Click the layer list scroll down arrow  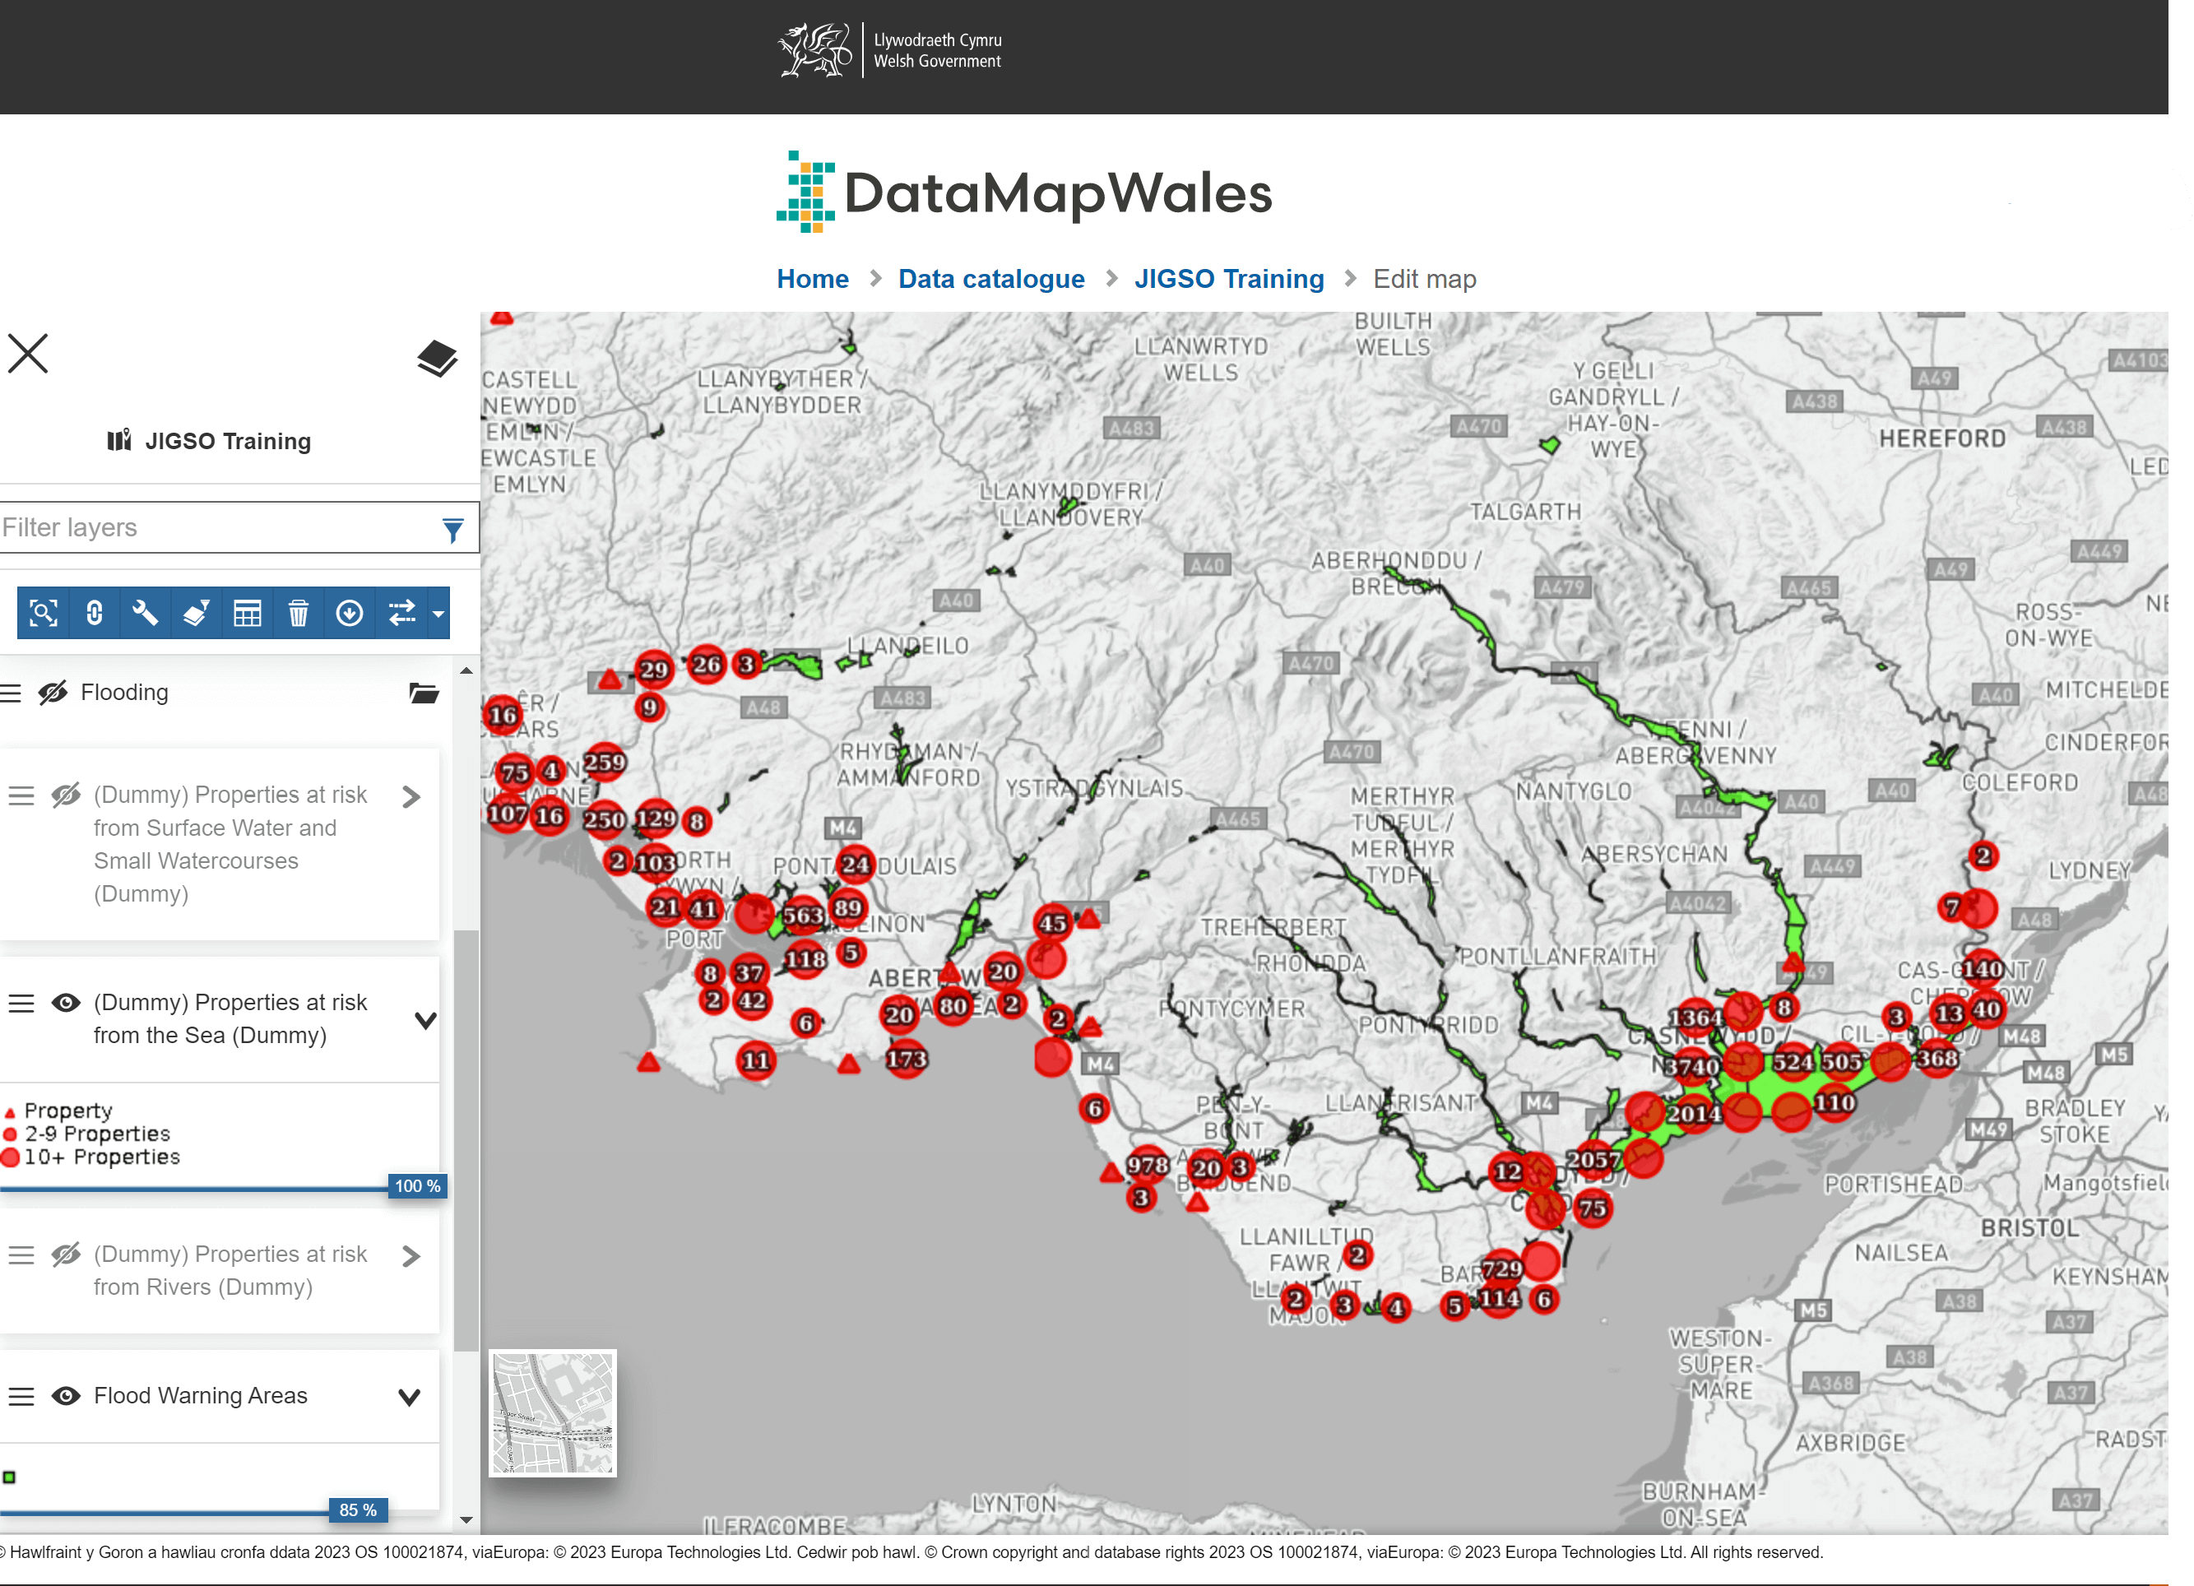[466, 1519]
